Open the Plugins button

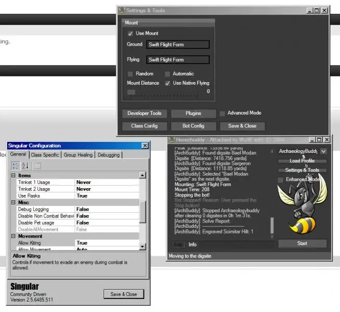193,113
